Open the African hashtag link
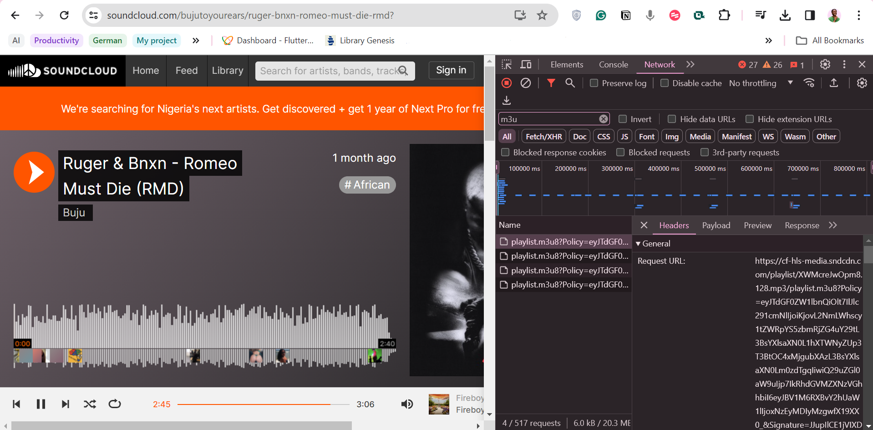 367,184
